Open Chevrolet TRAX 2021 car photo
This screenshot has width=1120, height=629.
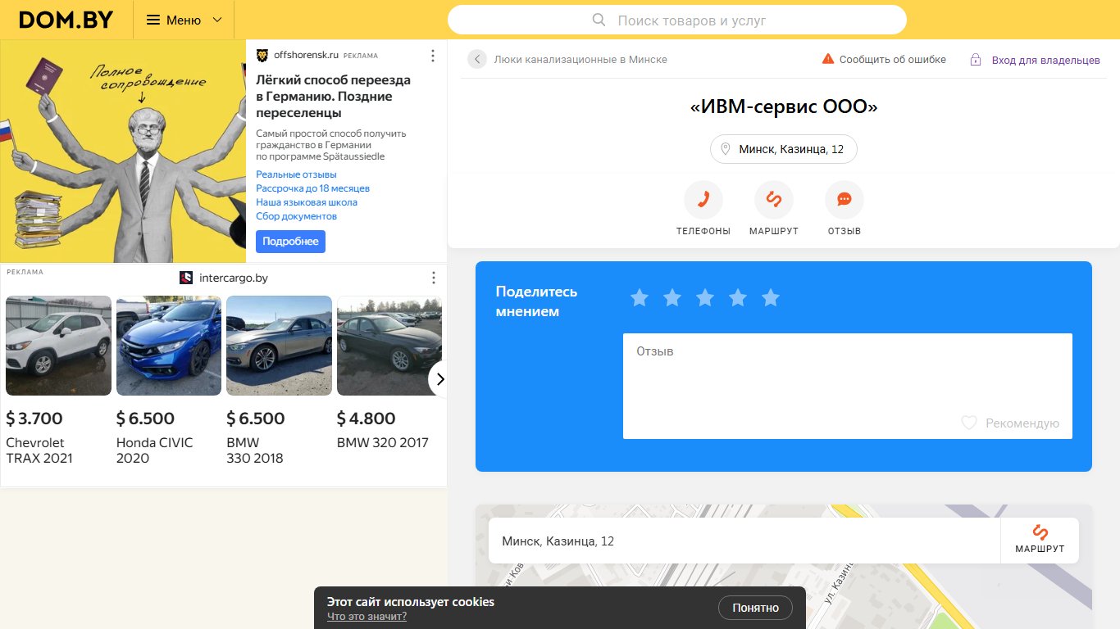(x=58, y=346)
